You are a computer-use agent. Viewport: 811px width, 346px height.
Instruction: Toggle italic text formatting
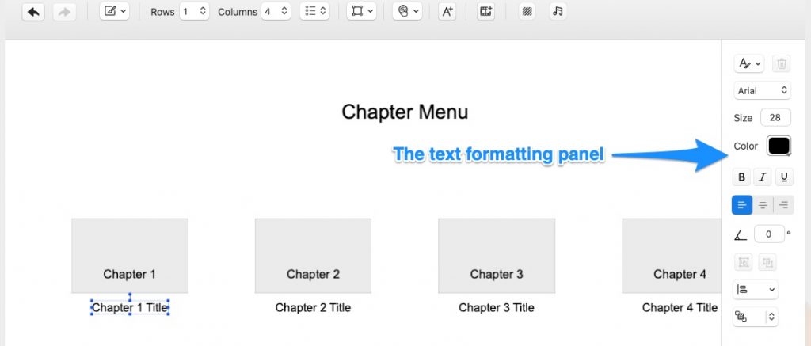pyautogui.click(x=763, y=177)
